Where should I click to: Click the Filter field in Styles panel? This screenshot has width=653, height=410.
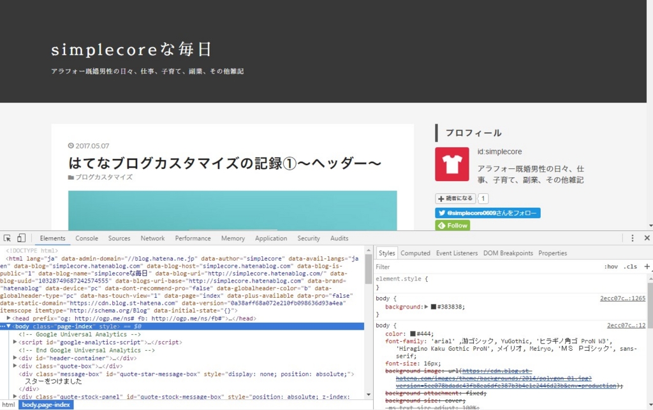pos(395,267)
